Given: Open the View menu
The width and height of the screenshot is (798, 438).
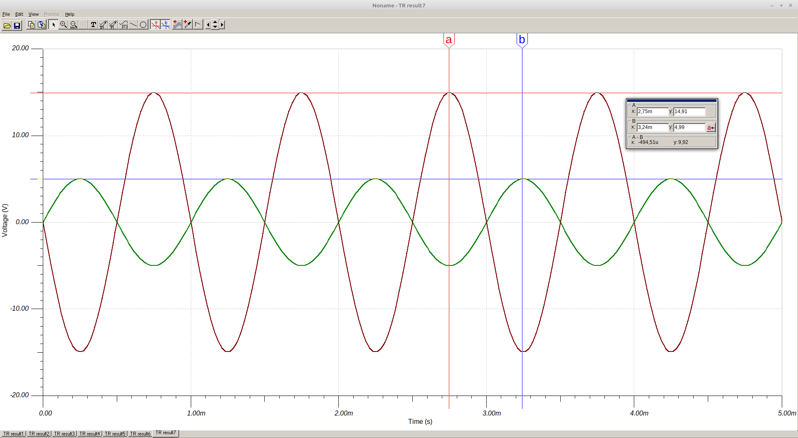Looking at the screenshot, I should (33, 14).
